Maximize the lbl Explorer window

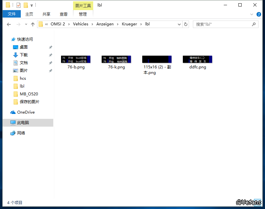(x=240, y=5)
